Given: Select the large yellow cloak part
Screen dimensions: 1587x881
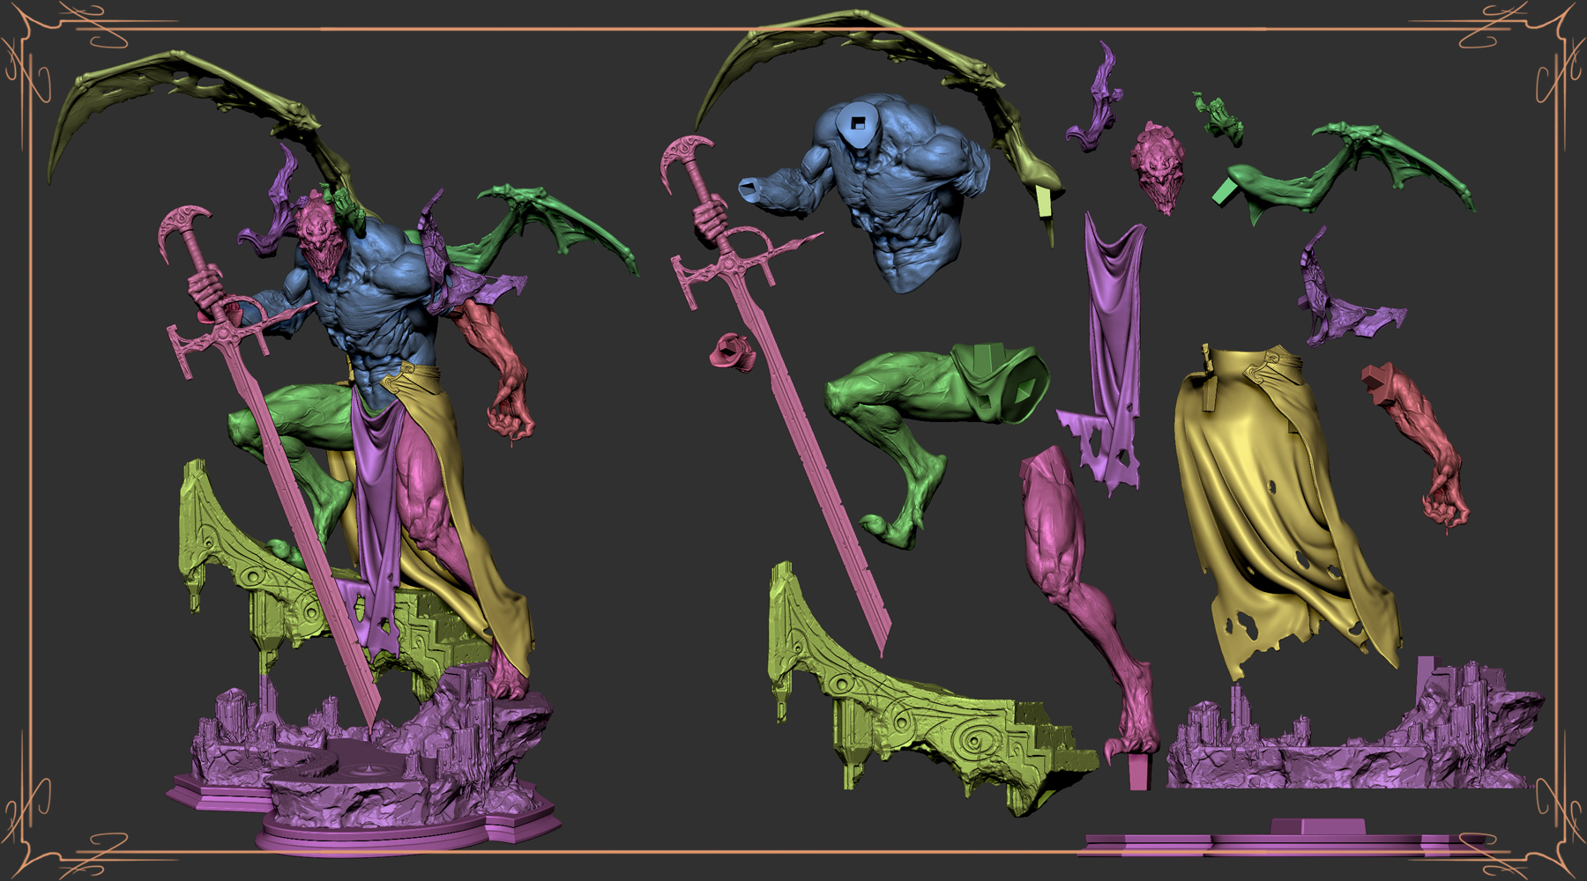Looking at the screenshot, I should tap(1283, 511).
